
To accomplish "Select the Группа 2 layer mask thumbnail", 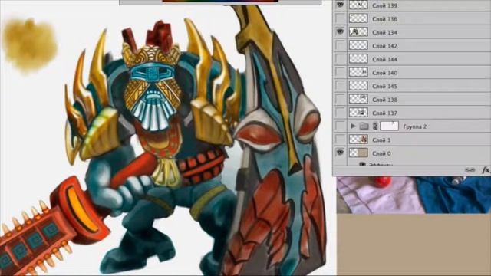I will (389, 126).
